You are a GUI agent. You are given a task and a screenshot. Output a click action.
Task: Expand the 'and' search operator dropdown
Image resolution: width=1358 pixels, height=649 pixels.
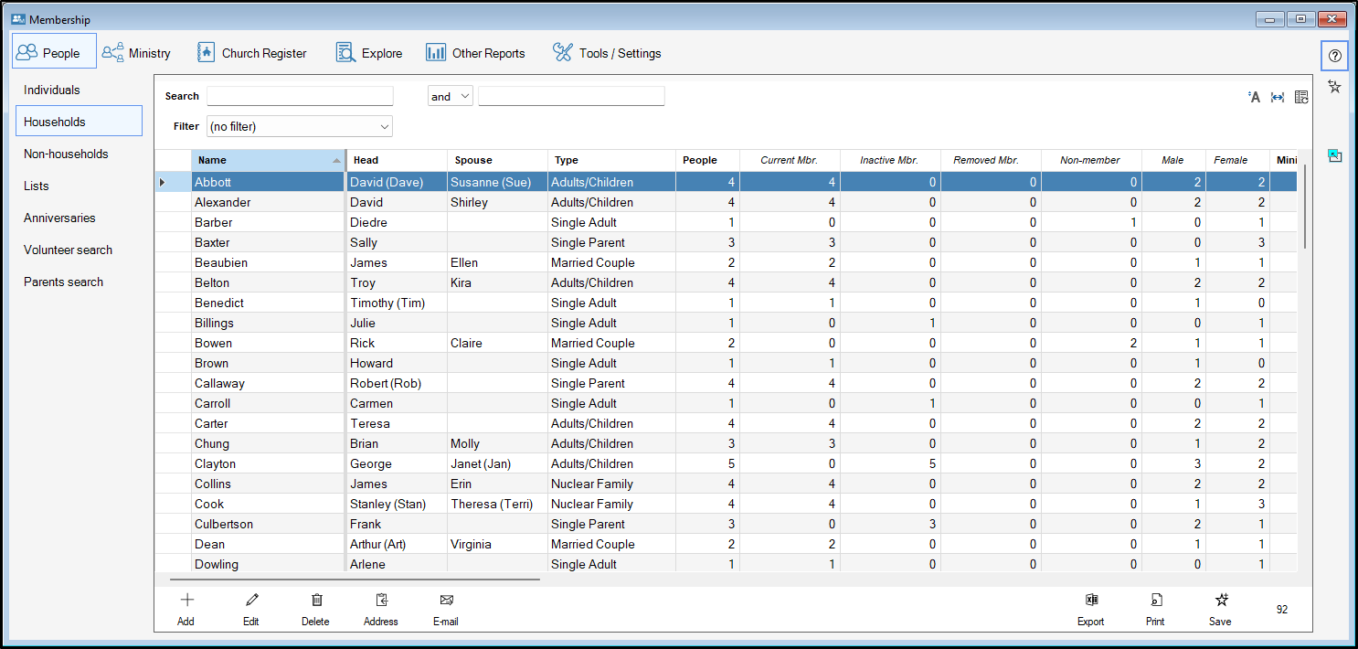click(x=450, y=96)
